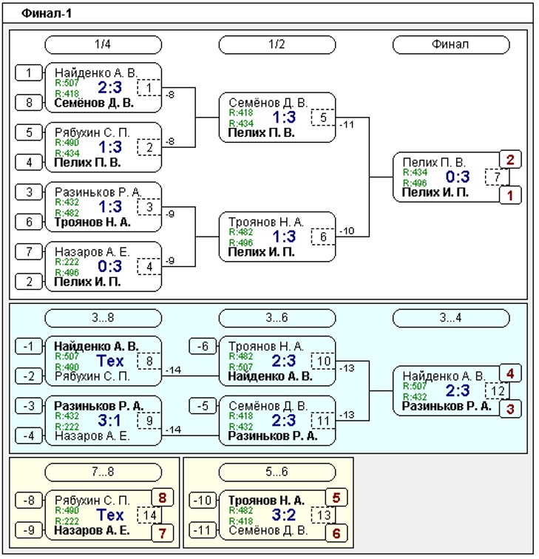Screen dimensions: 539x559
Task: Select the 3...4 round header
Action: 451,318
